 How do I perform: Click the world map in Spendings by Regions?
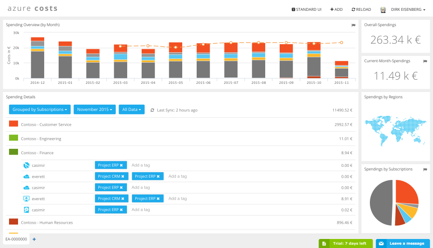396,130
